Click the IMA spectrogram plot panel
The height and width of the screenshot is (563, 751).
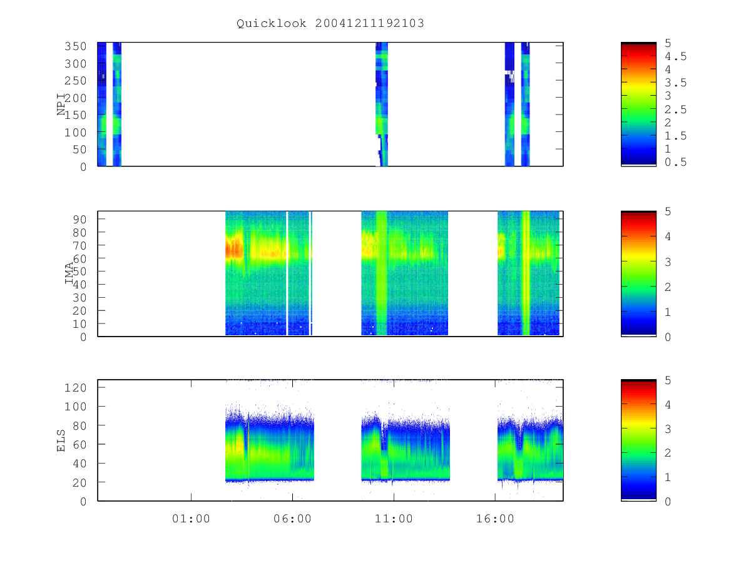click(330, 273)
